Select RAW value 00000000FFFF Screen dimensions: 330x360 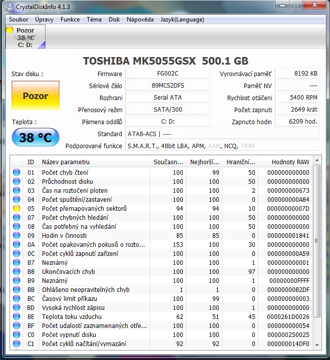289,280
